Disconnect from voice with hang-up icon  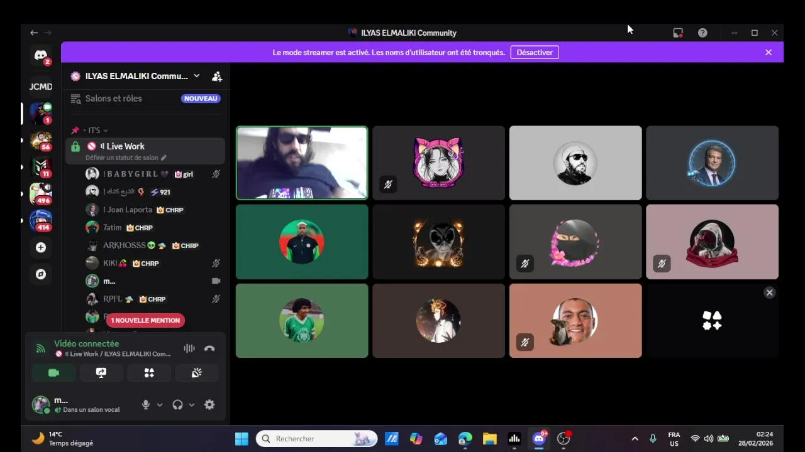[209, 348]
